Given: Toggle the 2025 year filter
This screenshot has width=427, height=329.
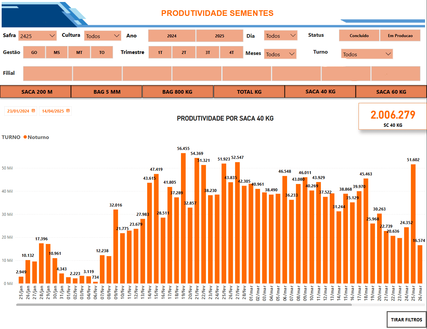Looking at the screenshot, I should click(220, 36).
